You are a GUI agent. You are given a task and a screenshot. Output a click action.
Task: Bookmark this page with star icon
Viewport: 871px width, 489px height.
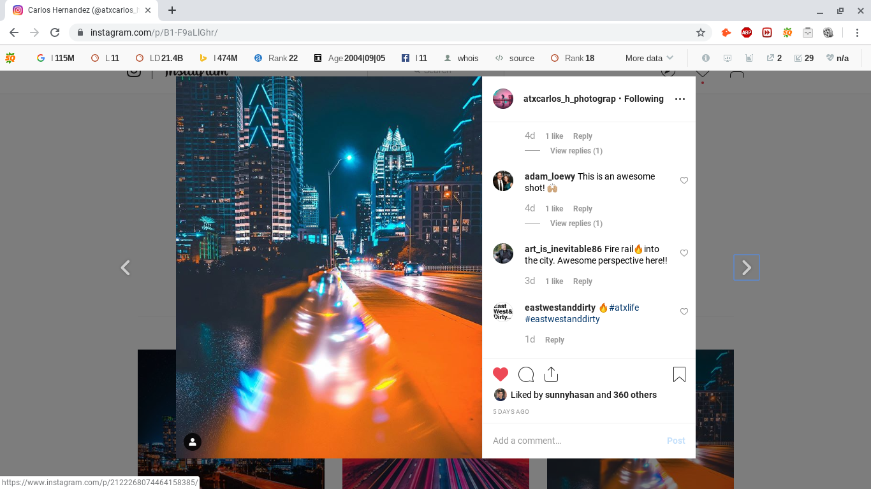[700, 32]
